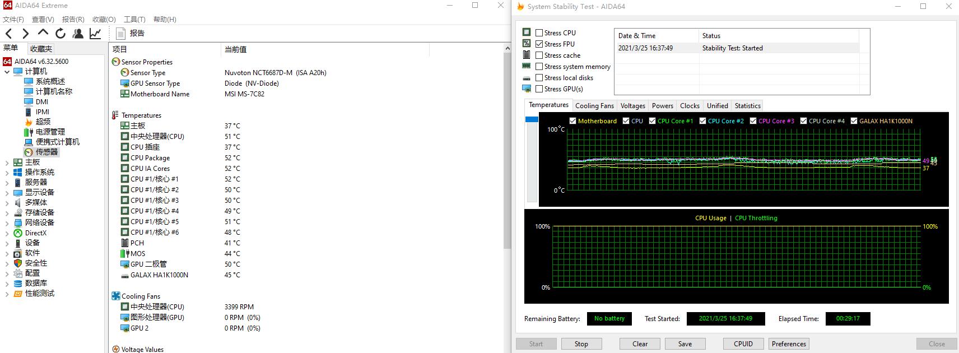Expand the 存储设备 tree node
This screenshot has height=353, width=959.
point(7,213)
